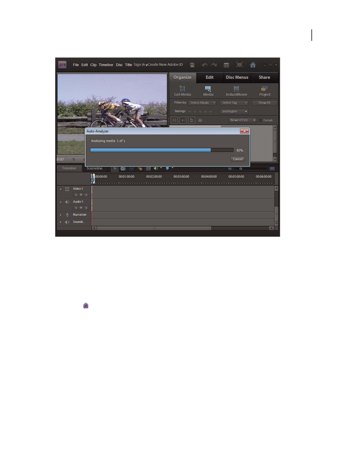
Task: Click the green audio tools speaker icon
Action: [156, 168]
